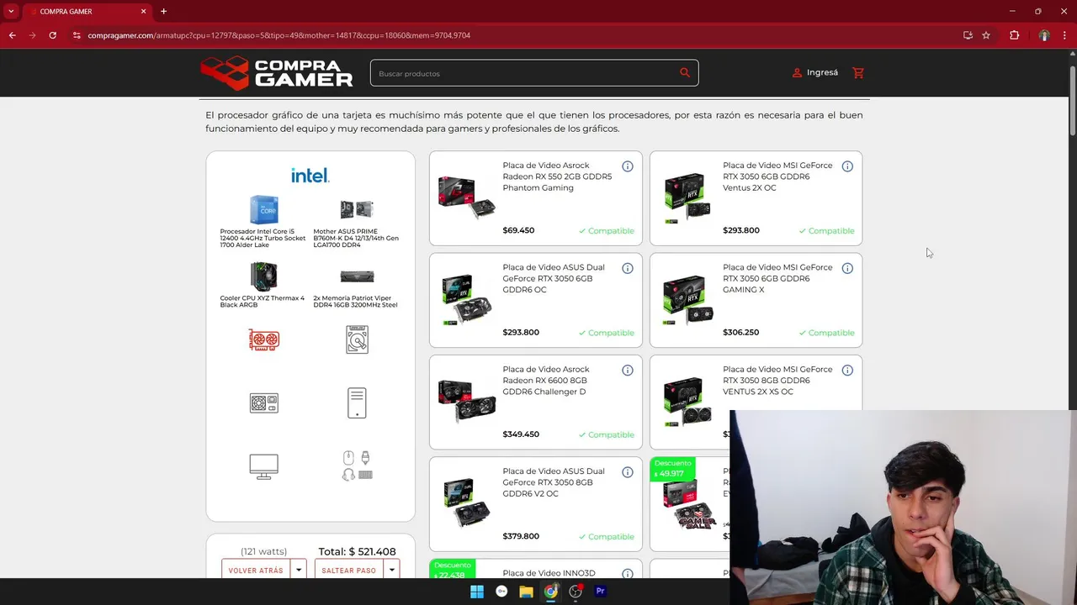
Task: Open the browser extensions puzzle icon
Action: (x=1014, y=35)
